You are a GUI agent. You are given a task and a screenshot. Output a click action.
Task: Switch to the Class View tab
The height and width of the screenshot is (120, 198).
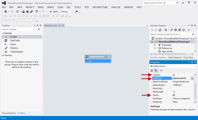(x=188, y=57)
